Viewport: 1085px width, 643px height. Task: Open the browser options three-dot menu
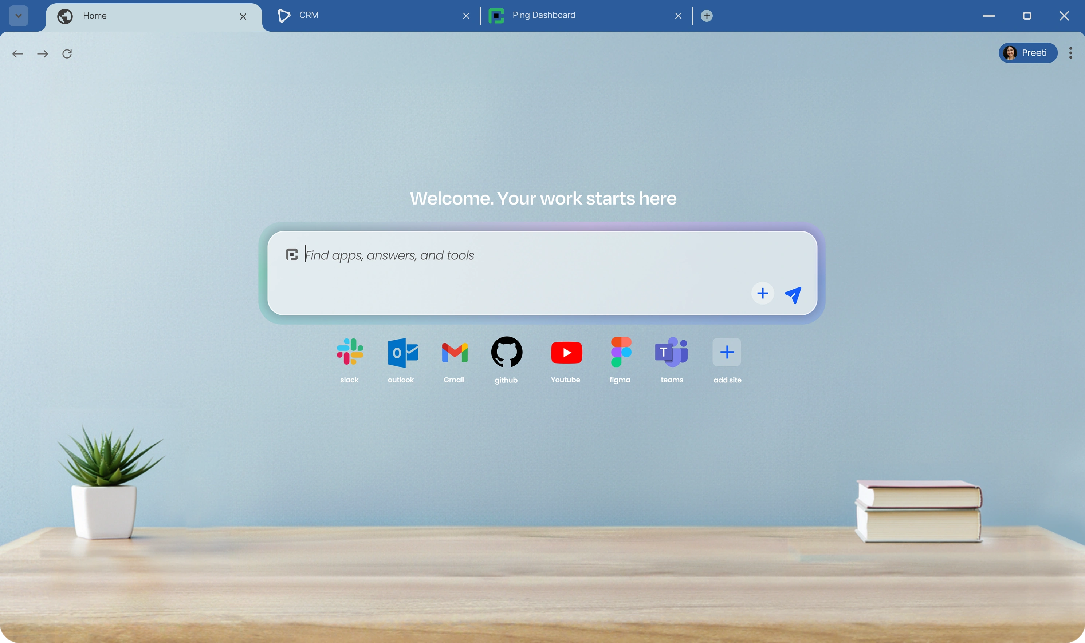pyautogui.click(x=1071, y=53)
